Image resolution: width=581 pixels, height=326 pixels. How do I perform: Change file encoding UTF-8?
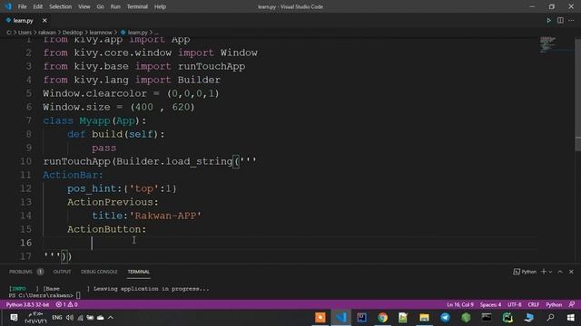point(515,304)
